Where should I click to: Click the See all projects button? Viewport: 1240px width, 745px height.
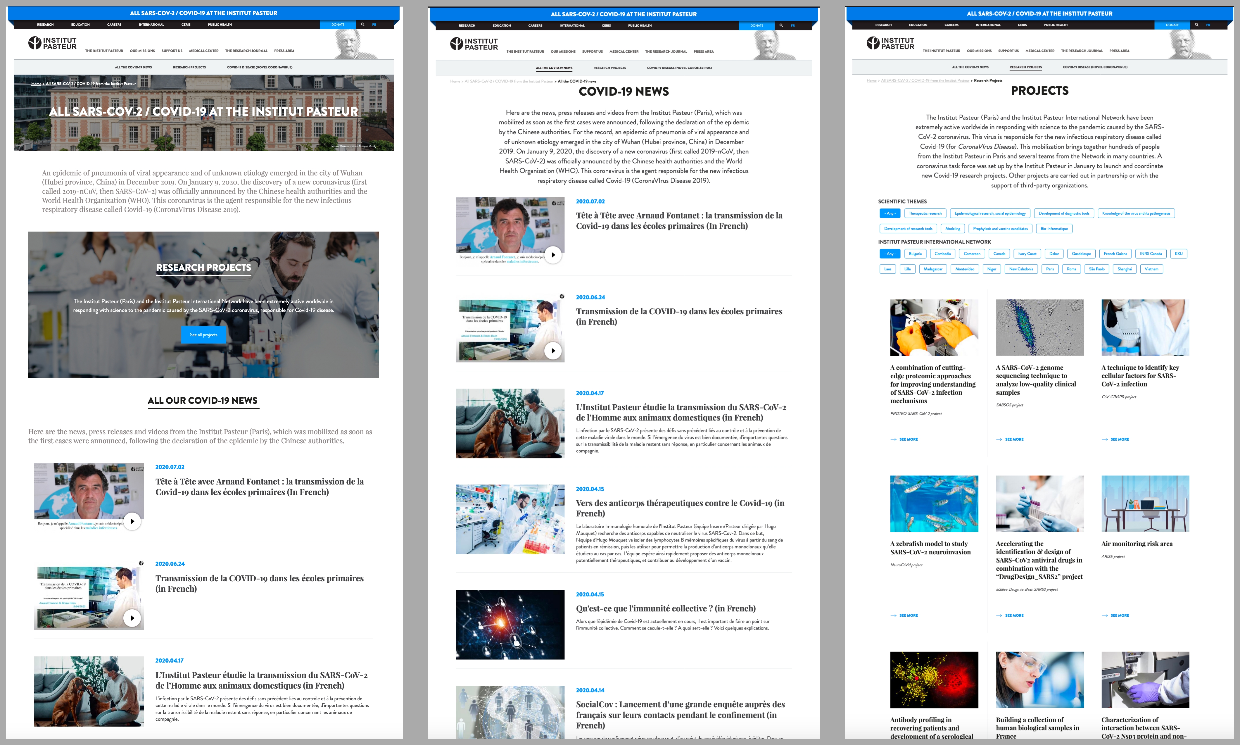pos(203,335)
